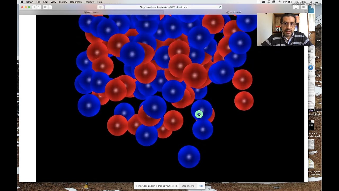Image resolution: width=339 pixels, height=191 pixels.
Task: Open the sidebar options dropdown arrow
Action: 50,7
